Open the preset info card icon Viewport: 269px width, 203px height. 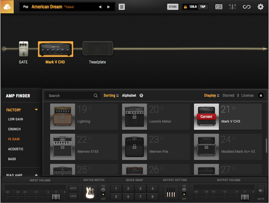pyautogui.click(x=219, y=7)
